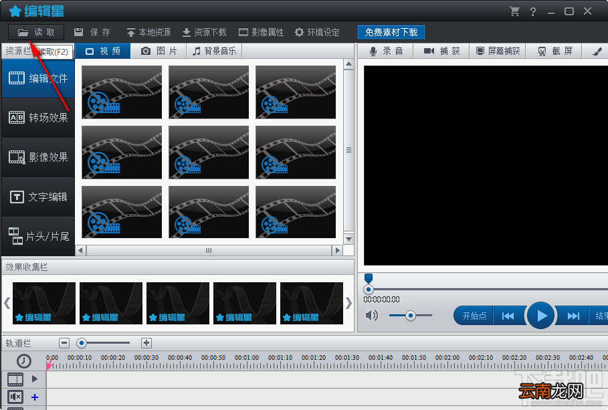Switch to the 视频 tab

(103, 52)
